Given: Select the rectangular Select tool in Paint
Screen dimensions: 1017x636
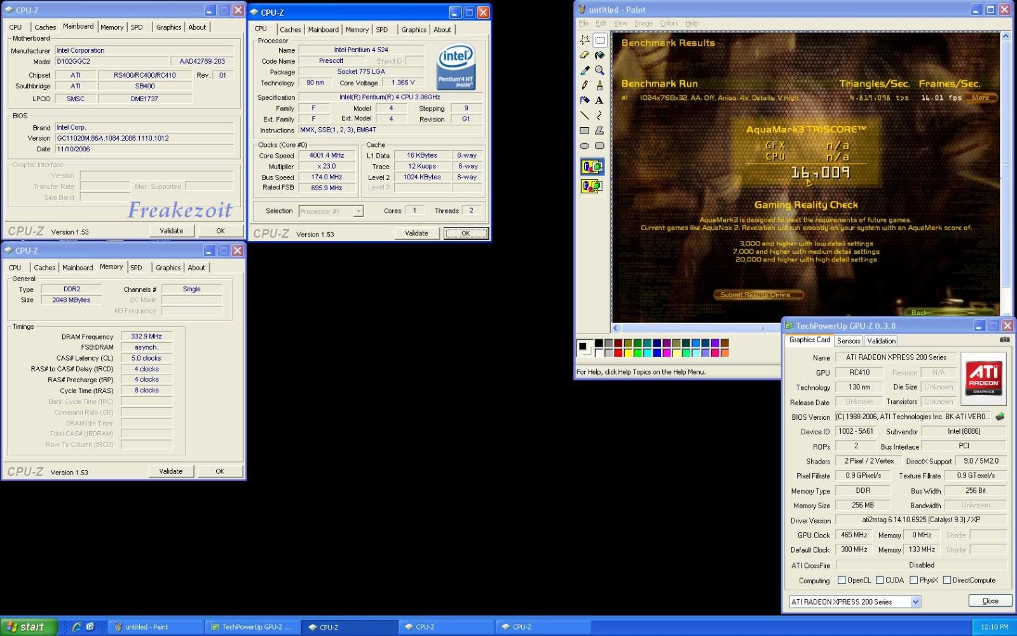Looking at the screenshot, I should (x=599, y=40).
